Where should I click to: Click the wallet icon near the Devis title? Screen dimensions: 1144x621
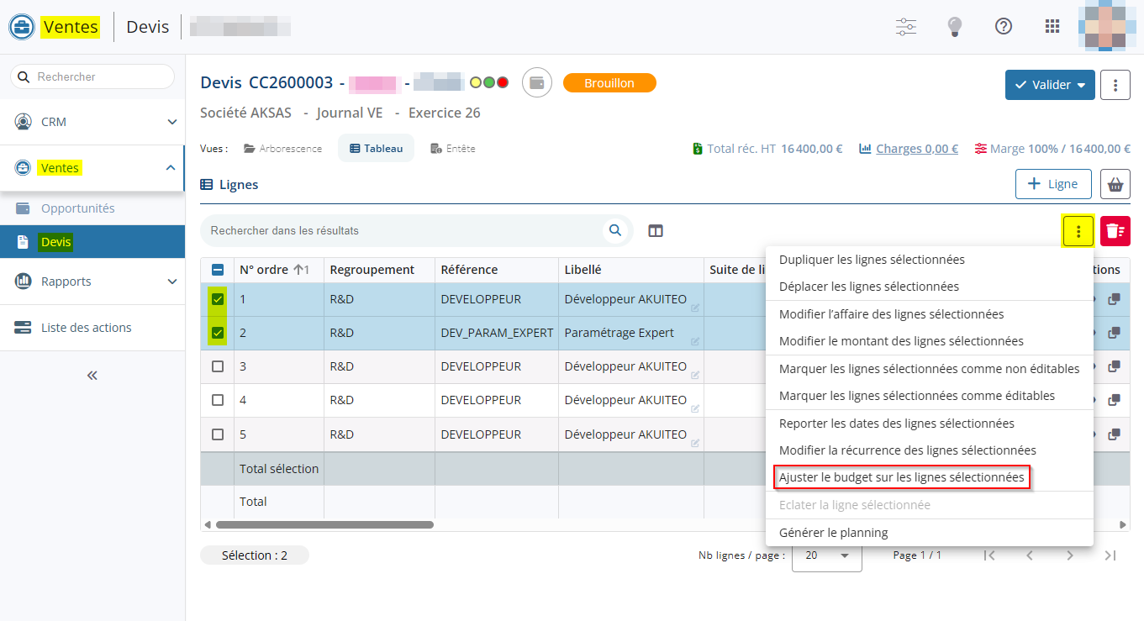tap(537, 83)
